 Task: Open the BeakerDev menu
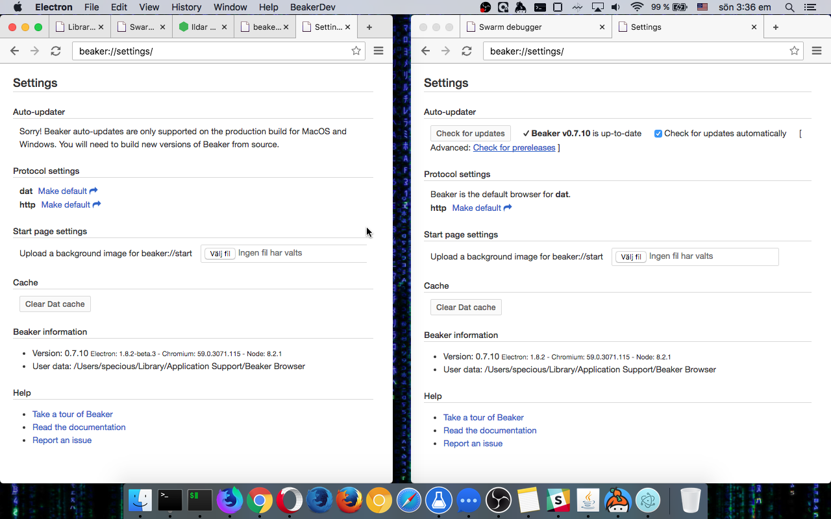point(312,7)
